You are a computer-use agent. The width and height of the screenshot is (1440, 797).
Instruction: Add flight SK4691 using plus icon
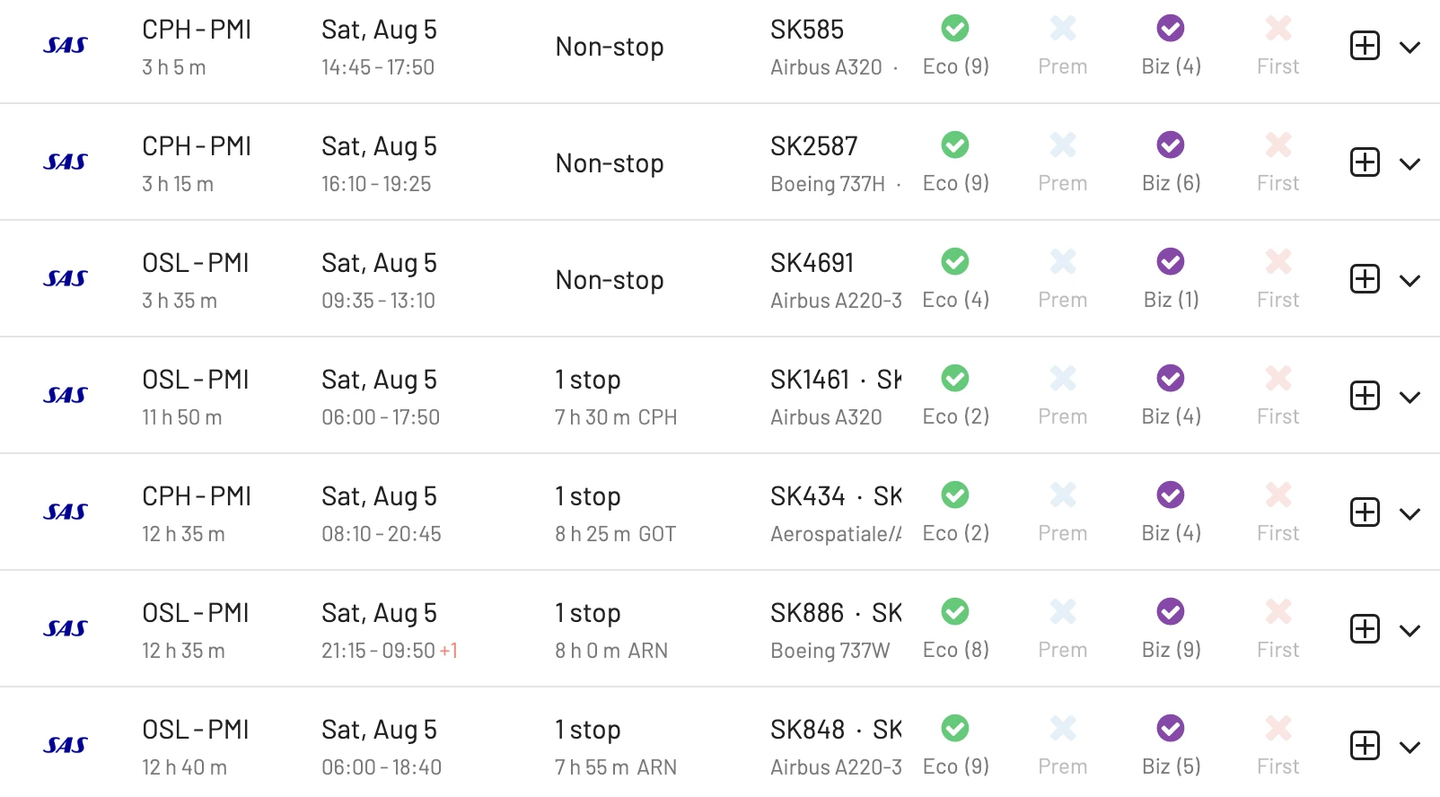click(x=1365, y=279)
